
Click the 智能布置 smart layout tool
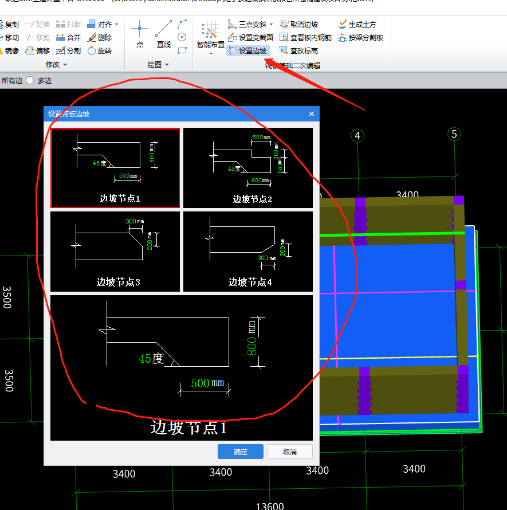coord(210,34)
